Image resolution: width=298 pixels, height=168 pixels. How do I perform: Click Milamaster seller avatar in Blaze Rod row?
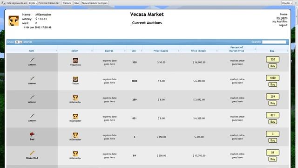coord(75,154)
